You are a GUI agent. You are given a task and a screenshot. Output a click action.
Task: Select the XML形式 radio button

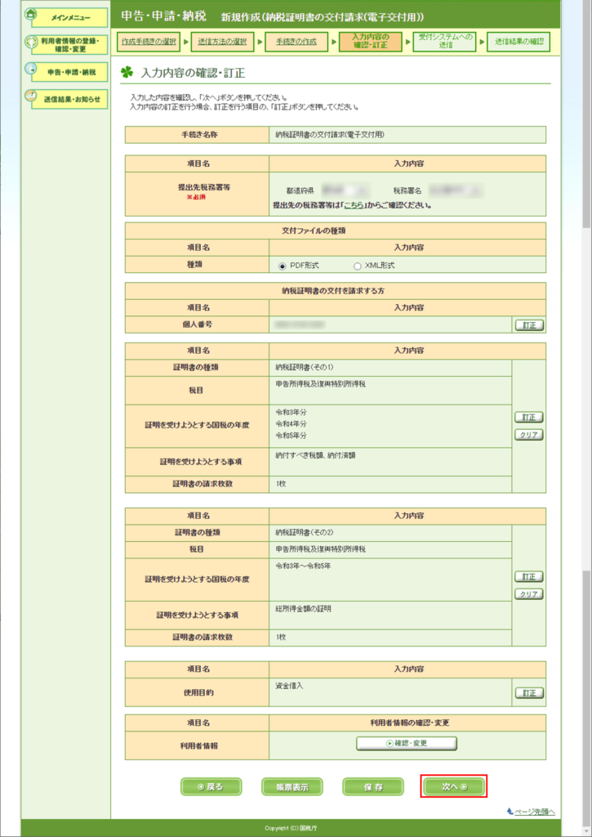pos(357,266)
